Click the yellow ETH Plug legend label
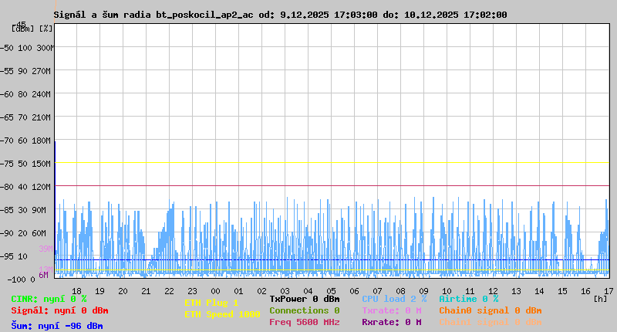This screenshot has width=617, height=332. 211,303
